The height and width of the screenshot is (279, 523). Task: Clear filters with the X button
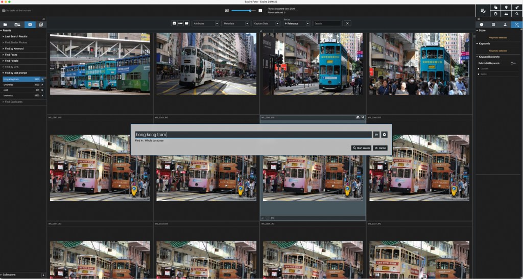347,23
